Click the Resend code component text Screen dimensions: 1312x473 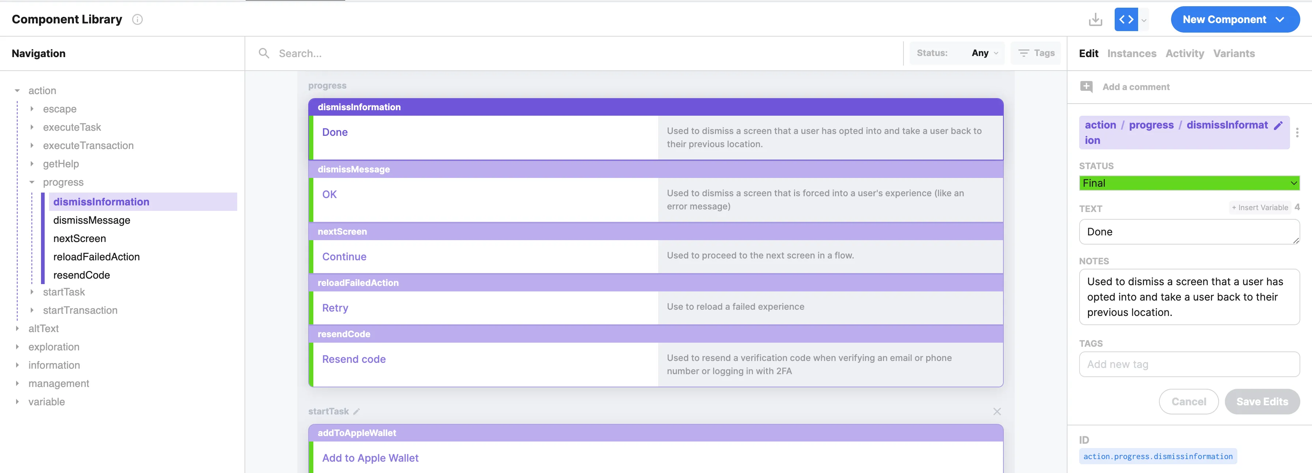[354, 360]
